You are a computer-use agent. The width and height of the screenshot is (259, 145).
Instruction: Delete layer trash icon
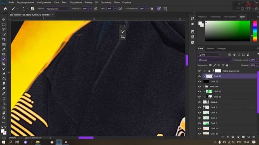tap(254, 137)
